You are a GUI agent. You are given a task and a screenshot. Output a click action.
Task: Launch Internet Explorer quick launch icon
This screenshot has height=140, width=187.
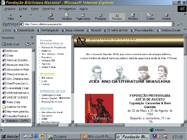pos(36,136)
